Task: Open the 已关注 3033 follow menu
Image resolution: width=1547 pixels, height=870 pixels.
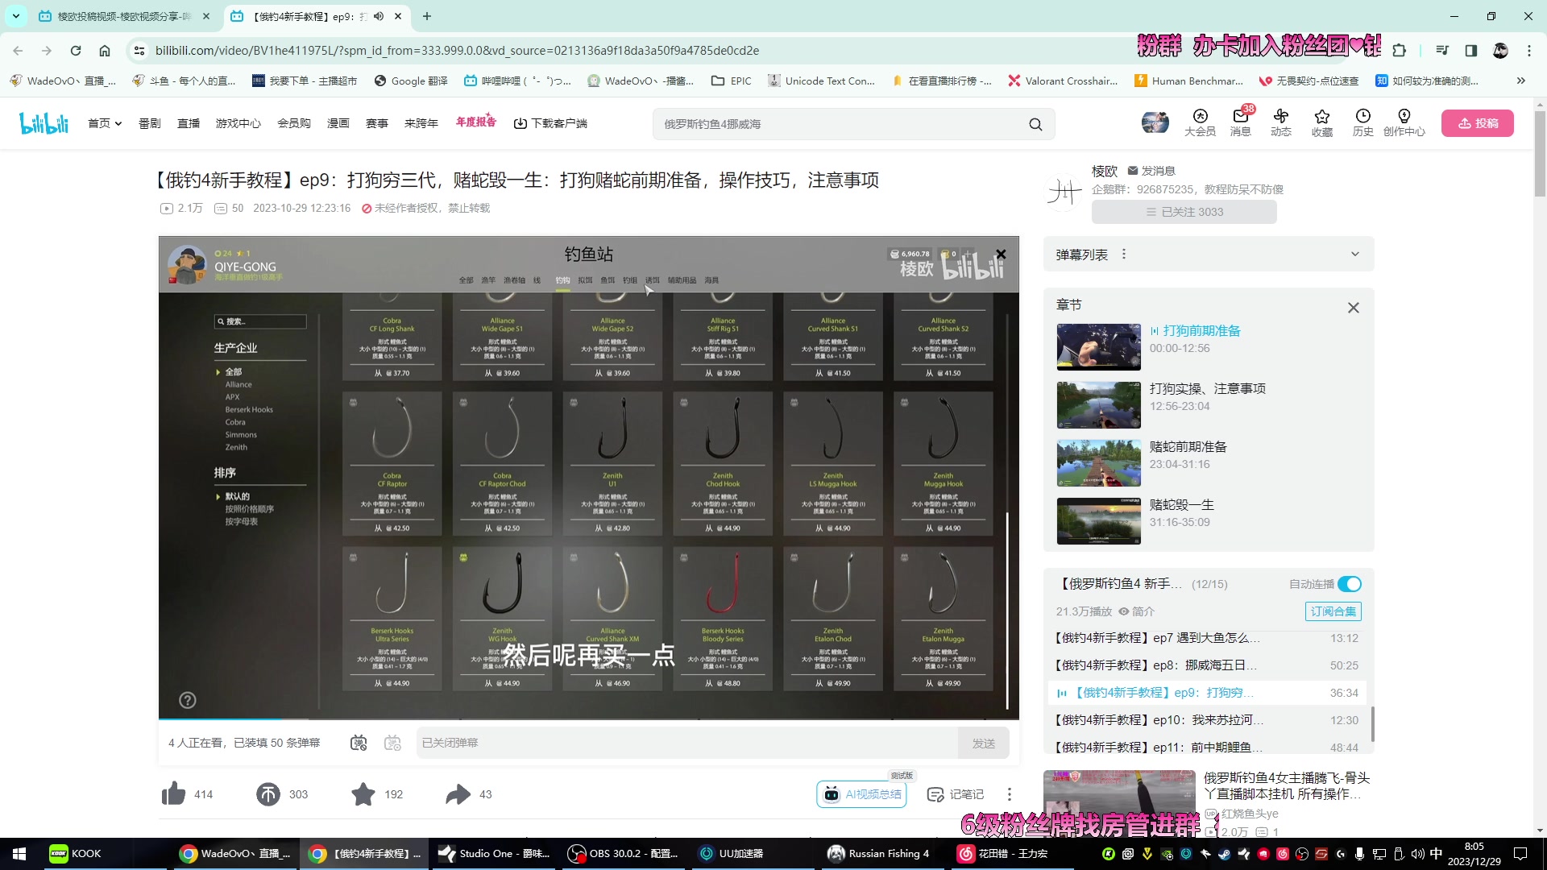Action: coord(1184,212)
